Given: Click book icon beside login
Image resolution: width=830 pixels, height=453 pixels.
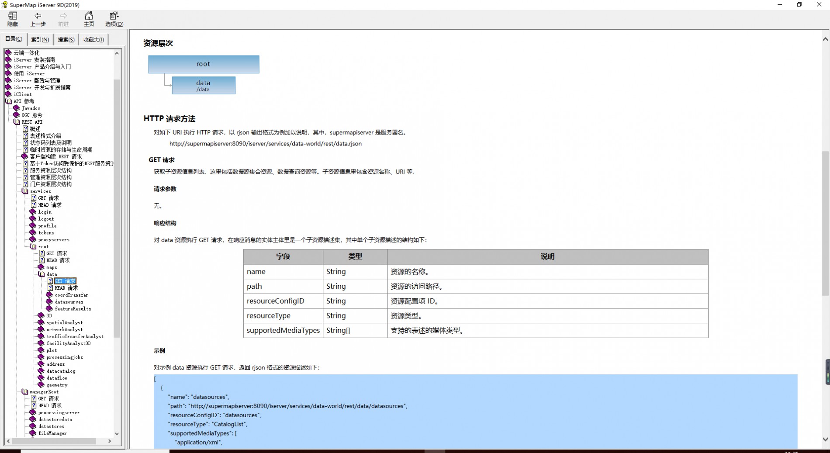Looking at the screenshot, I should point(33,212).
